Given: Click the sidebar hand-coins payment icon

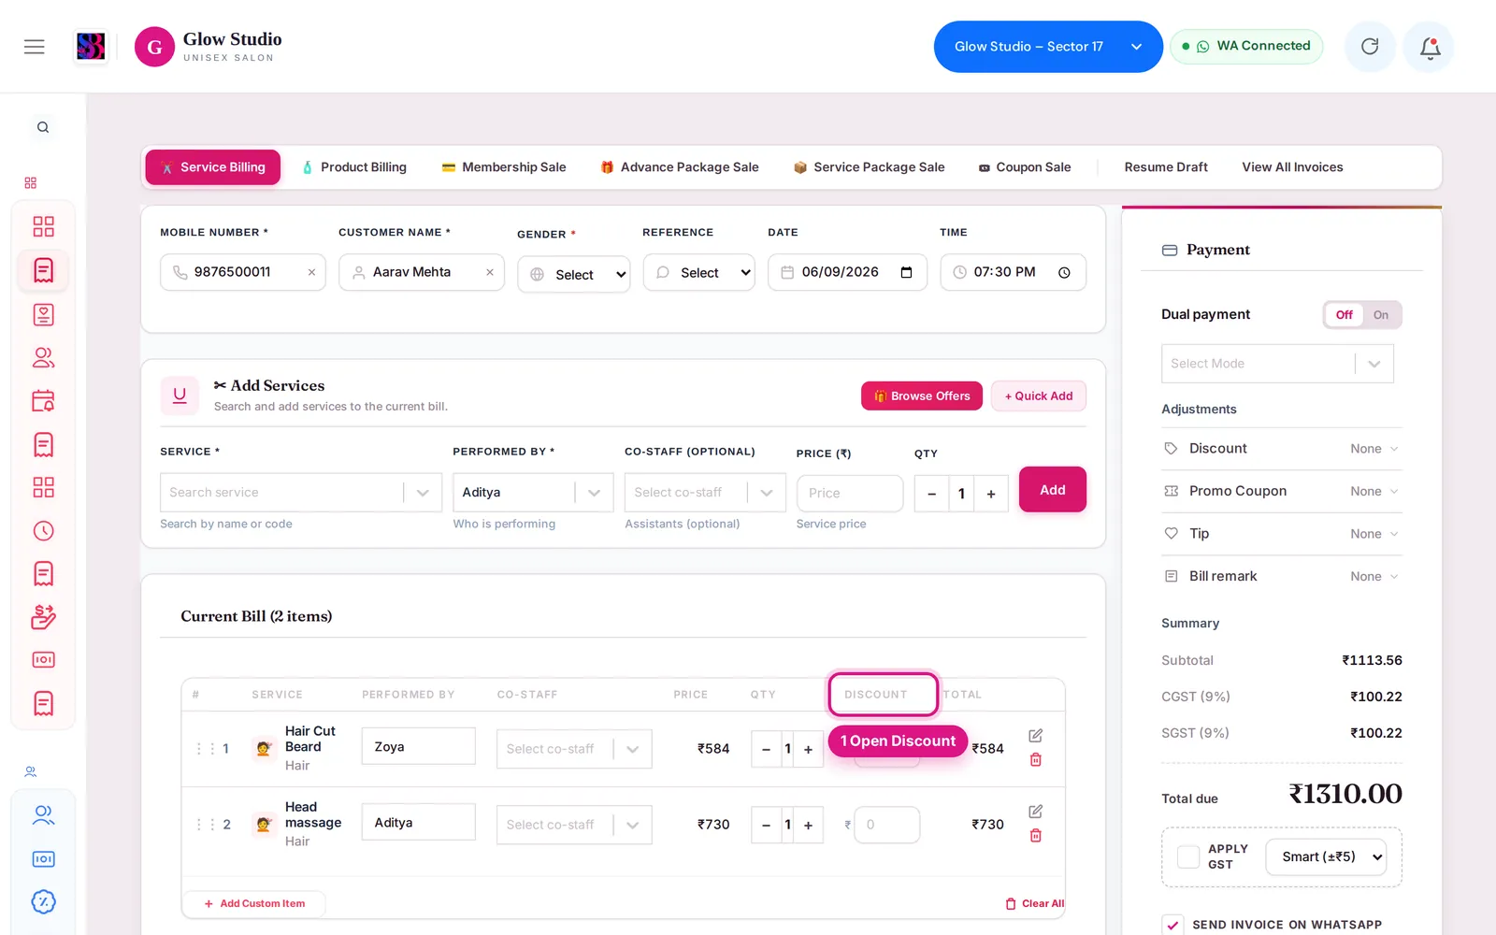Looking at the screenshot, I should pos(44,616).
